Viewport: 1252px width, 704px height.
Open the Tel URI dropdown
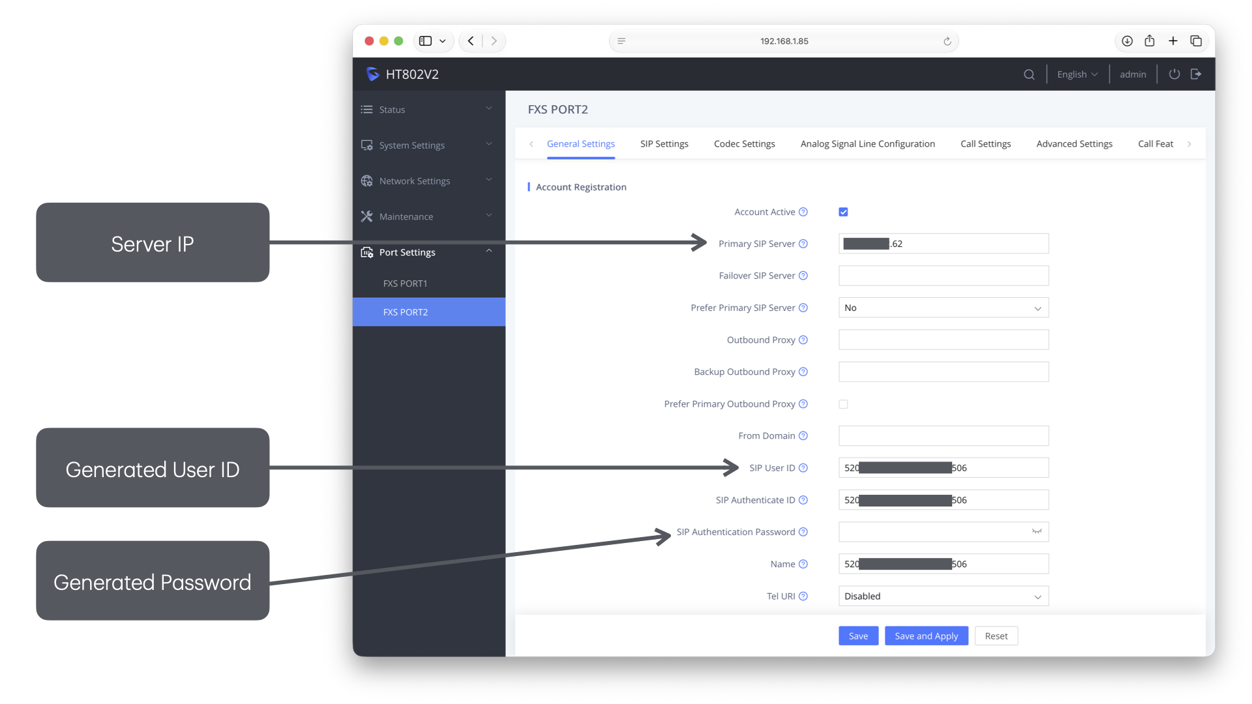coord(944,596)
